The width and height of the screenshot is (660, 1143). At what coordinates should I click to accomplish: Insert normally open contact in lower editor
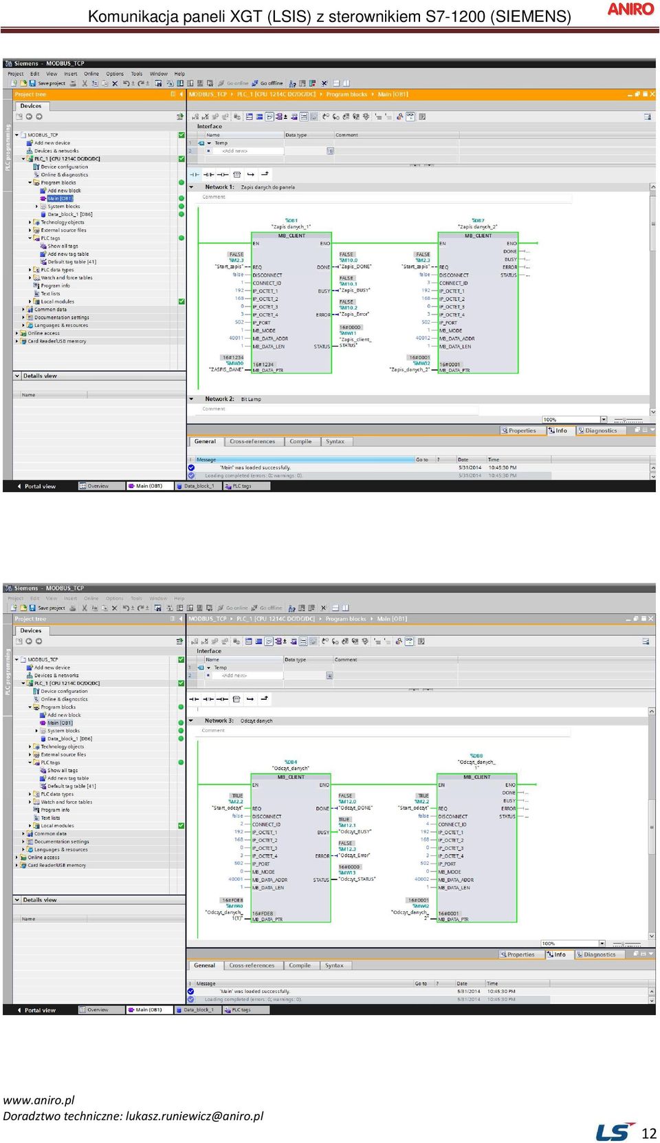tap(195, 699)
